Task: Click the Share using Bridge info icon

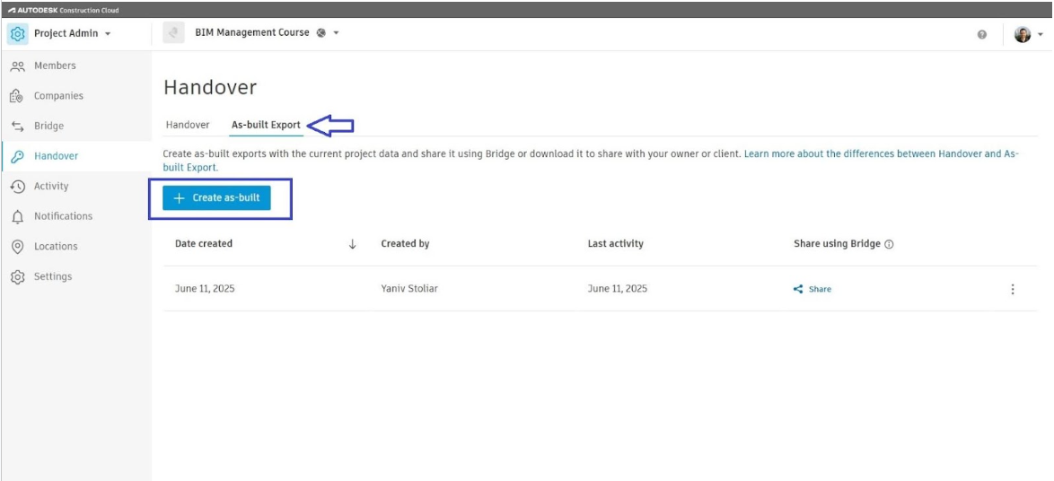Action: pyautogui.click(x=889, y=244)
